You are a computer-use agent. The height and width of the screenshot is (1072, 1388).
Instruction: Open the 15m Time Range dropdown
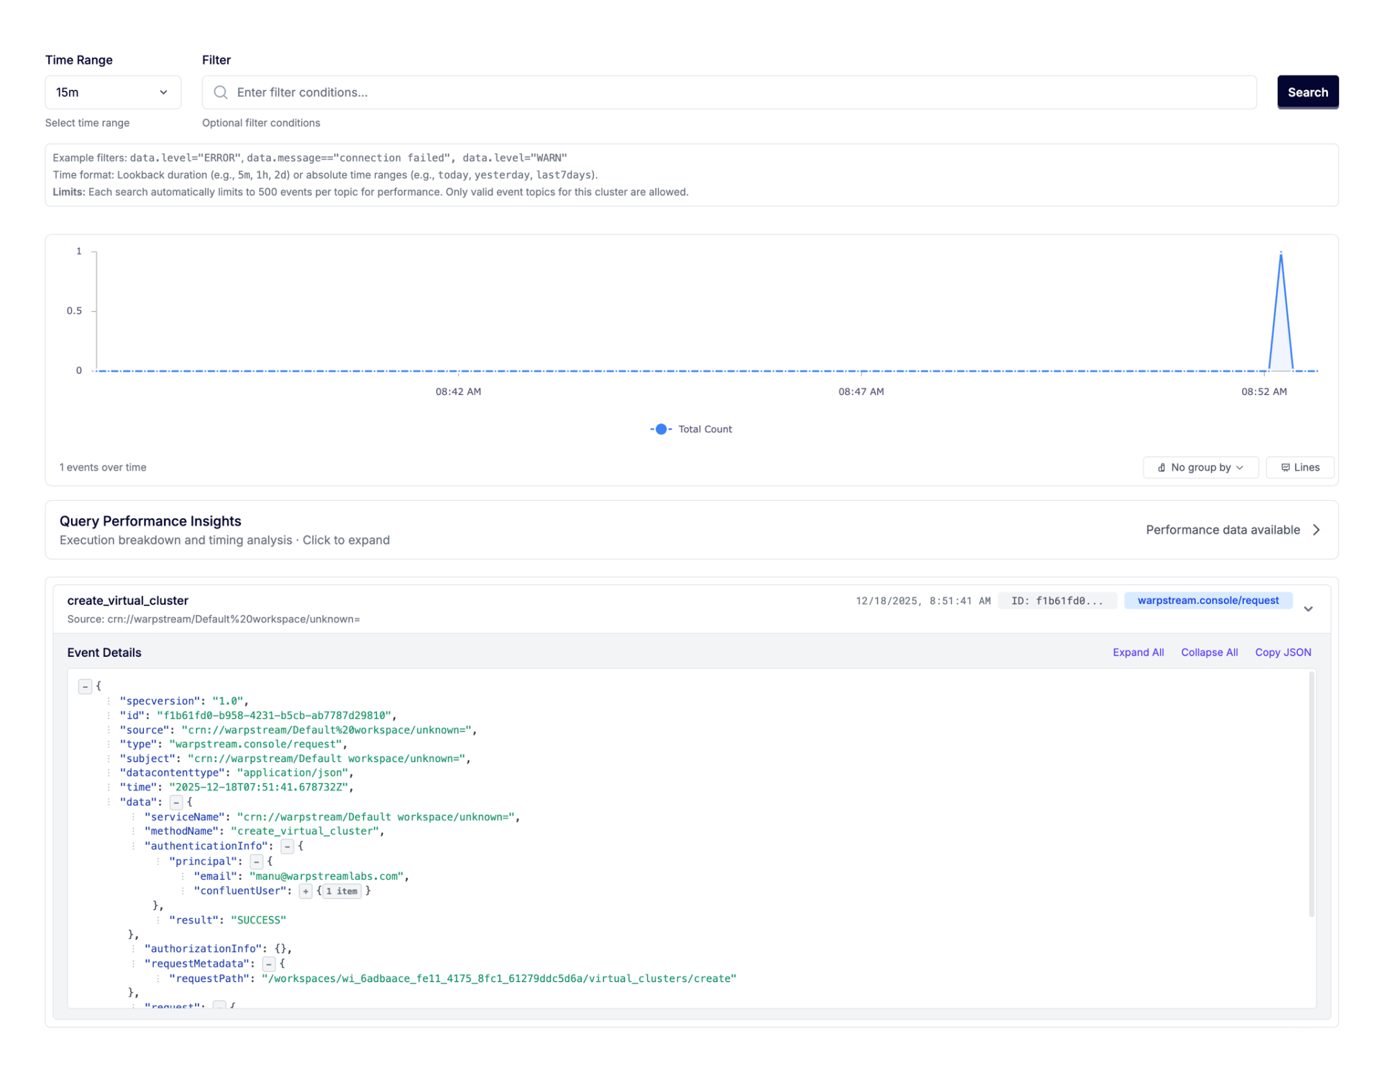click(x=113, y=92)
